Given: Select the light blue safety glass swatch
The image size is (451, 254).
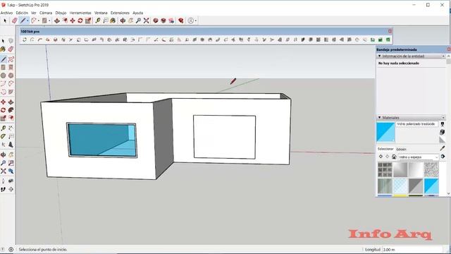Looking at the screenshot, I should pyautogui.click(x=400, y=186).
